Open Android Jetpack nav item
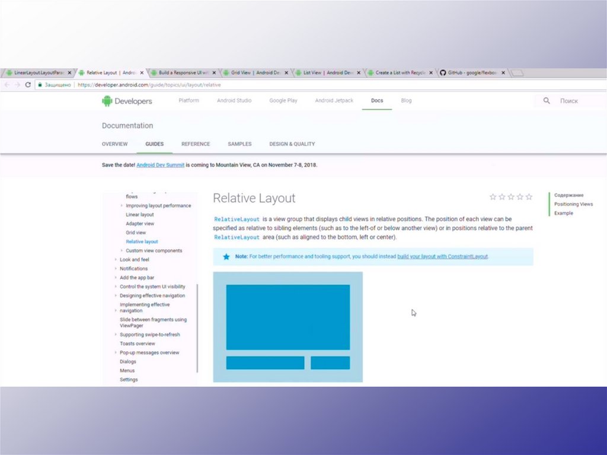 (334, 100)
